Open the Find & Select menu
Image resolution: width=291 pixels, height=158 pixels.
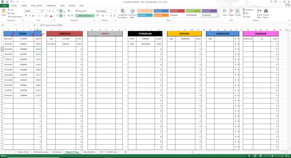(x=266, y=14)
